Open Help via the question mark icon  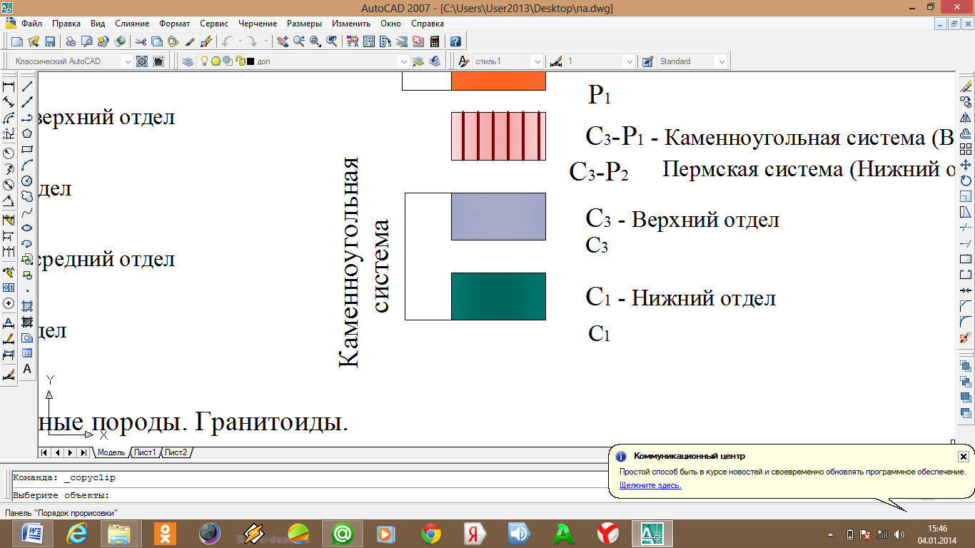click(x=455, y=41)
